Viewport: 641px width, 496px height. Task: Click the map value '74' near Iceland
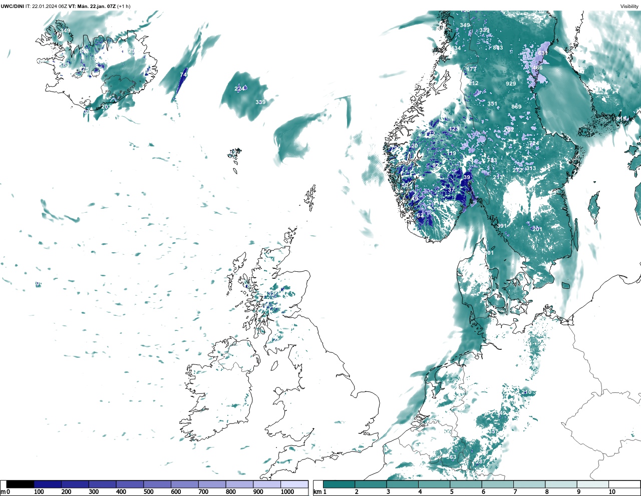(183, 75)
